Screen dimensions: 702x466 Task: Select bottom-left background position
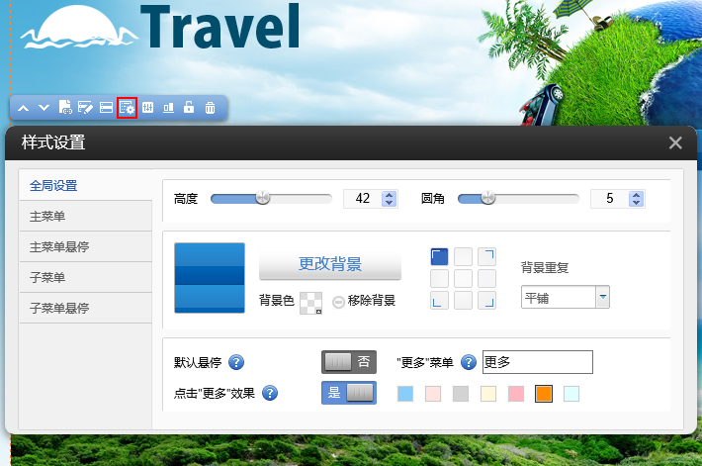439,300
